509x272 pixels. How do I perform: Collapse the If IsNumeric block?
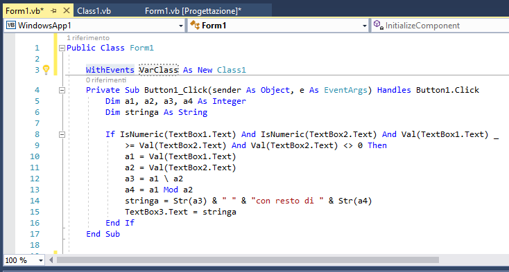(62, 134)
